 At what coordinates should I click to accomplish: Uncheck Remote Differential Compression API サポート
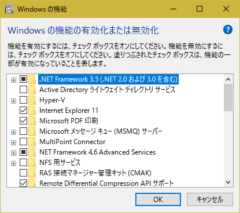(x=23, y=183)
